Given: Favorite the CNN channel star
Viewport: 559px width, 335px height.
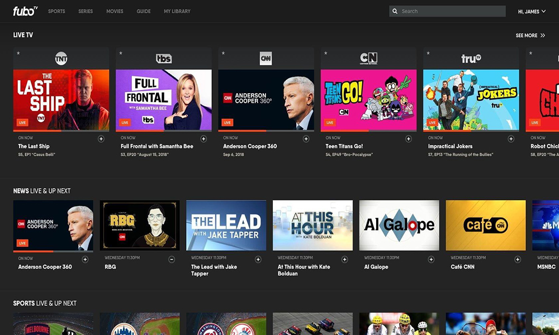Looking at the screenshot, I should (x=223, y=53).
